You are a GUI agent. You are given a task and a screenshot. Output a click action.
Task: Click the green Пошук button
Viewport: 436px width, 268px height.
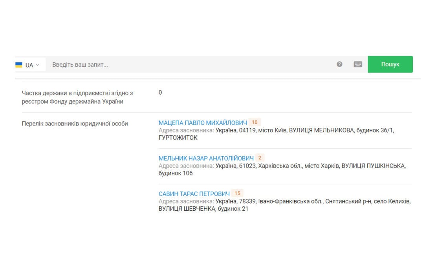(390, 64)
